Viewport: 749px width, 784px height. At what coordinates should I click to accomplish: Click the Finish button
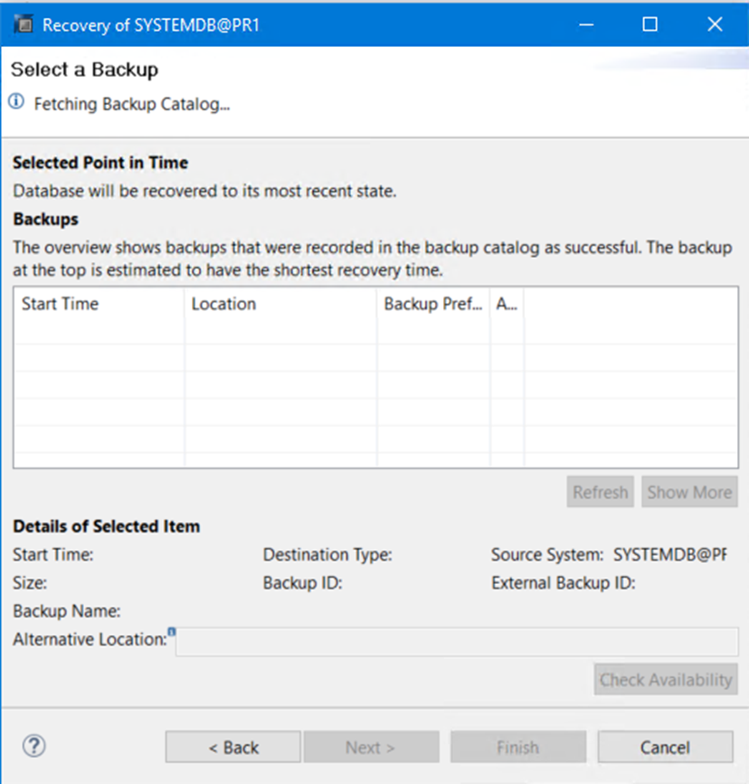[x=517, y=747]
